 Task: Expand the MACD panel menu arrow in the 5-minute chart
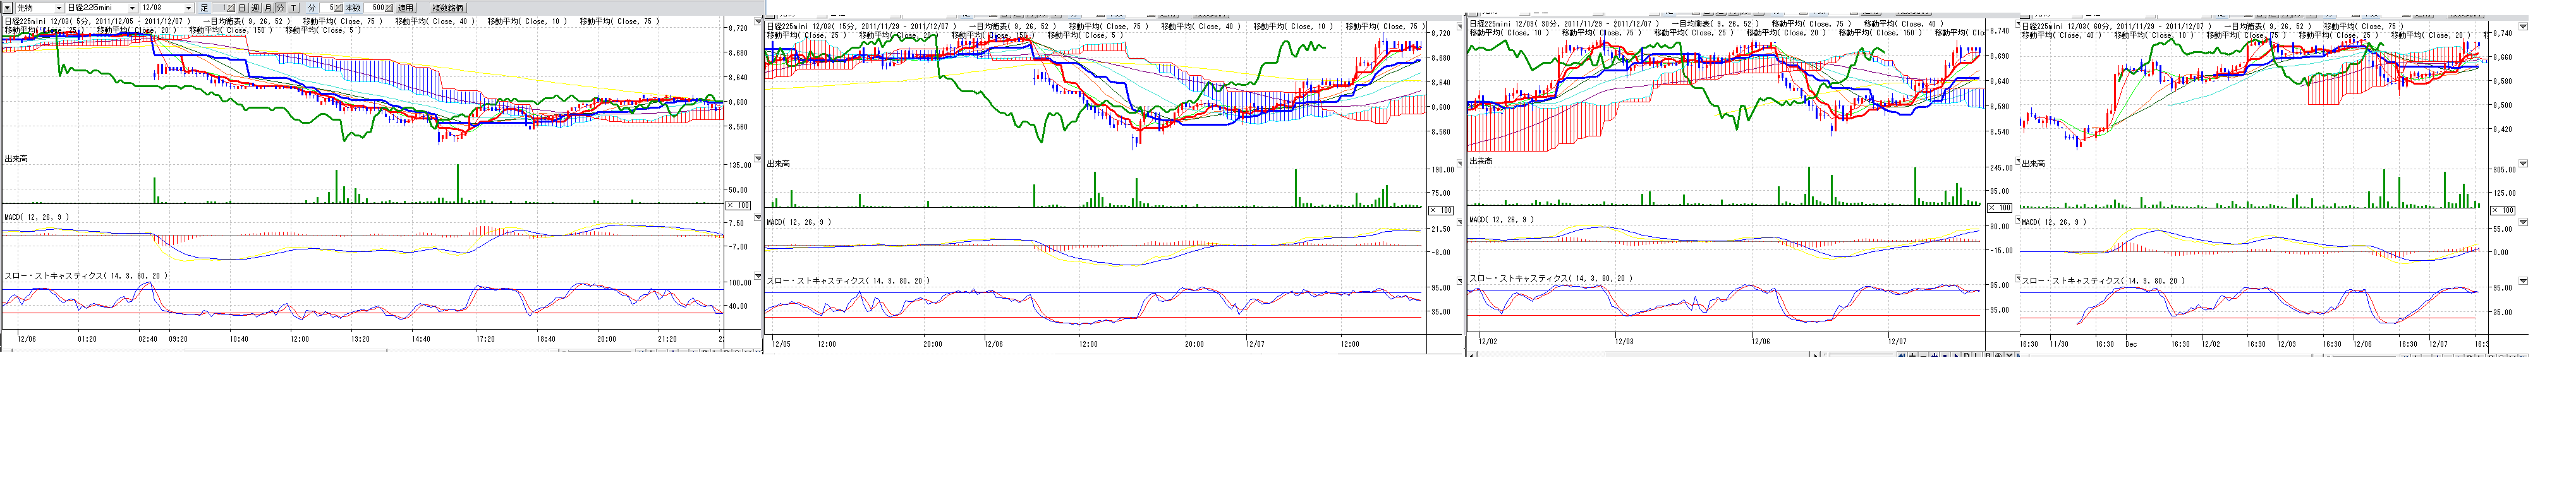point(758,217)
